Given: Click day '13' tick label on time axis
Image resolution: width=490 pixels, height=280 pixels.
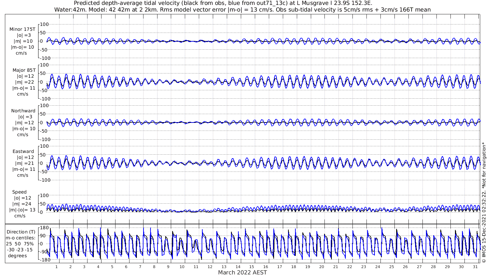Looking at the screenshot, I should [224, 266].
